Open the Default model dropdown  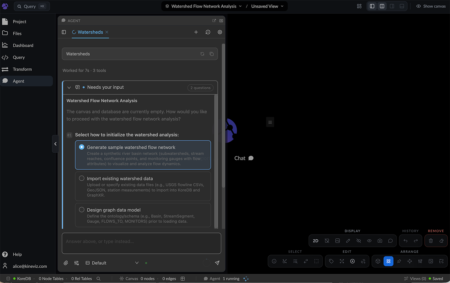112,263
